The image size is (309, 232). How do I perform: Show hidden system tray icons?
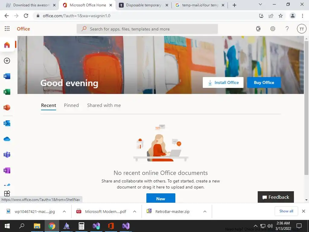coord(255,226)
